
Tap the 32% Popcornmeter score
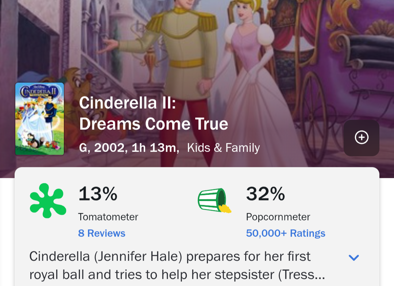pyautogui.click(x=265, y=194)
